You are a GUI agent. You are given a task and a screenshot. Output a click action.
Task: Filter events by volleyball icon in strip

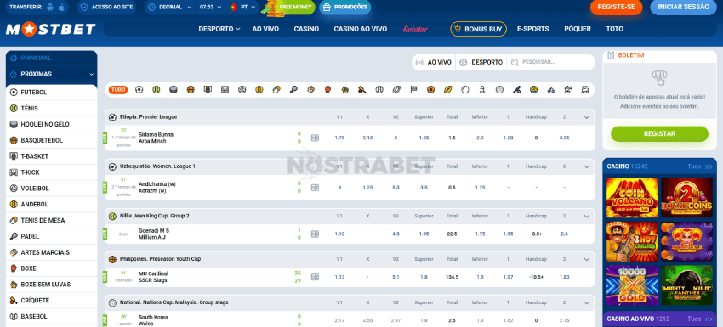coord(242,90)
